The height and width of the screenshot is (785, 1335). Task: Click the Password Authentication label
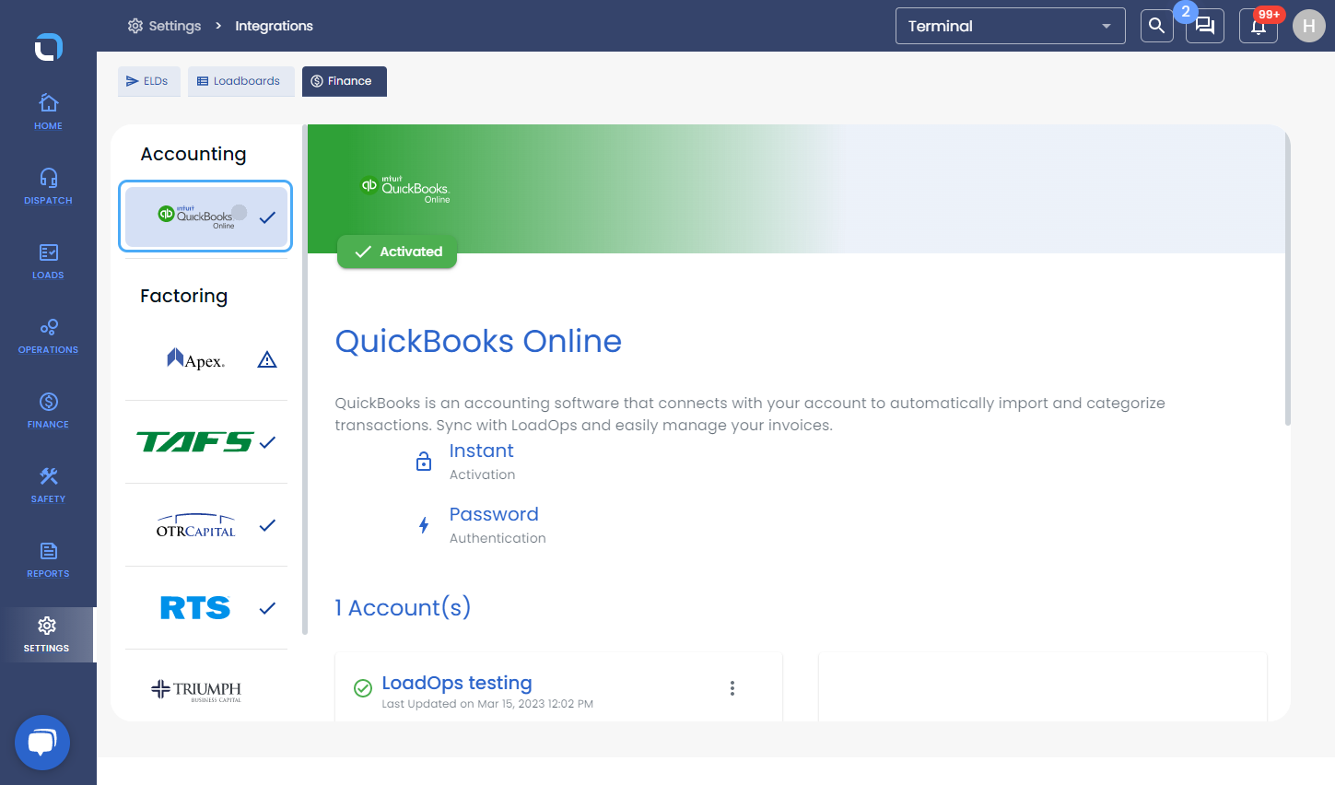point(498,525)
